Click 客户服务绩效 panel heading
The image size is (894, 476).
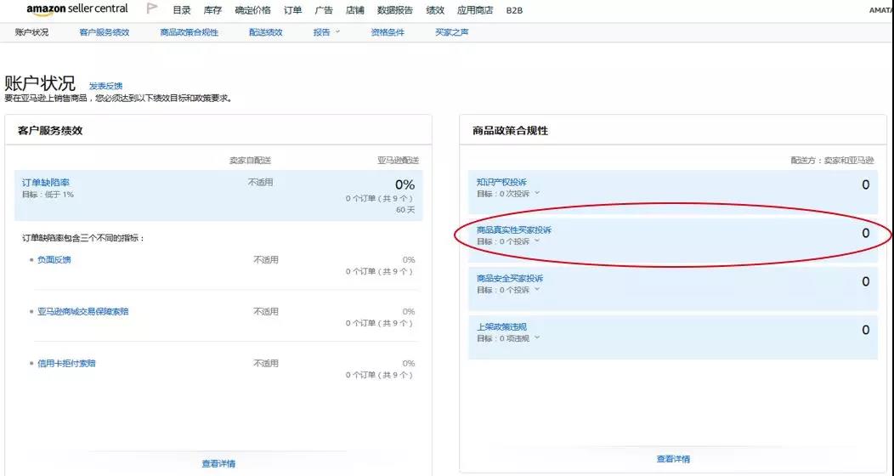point(50,131)
